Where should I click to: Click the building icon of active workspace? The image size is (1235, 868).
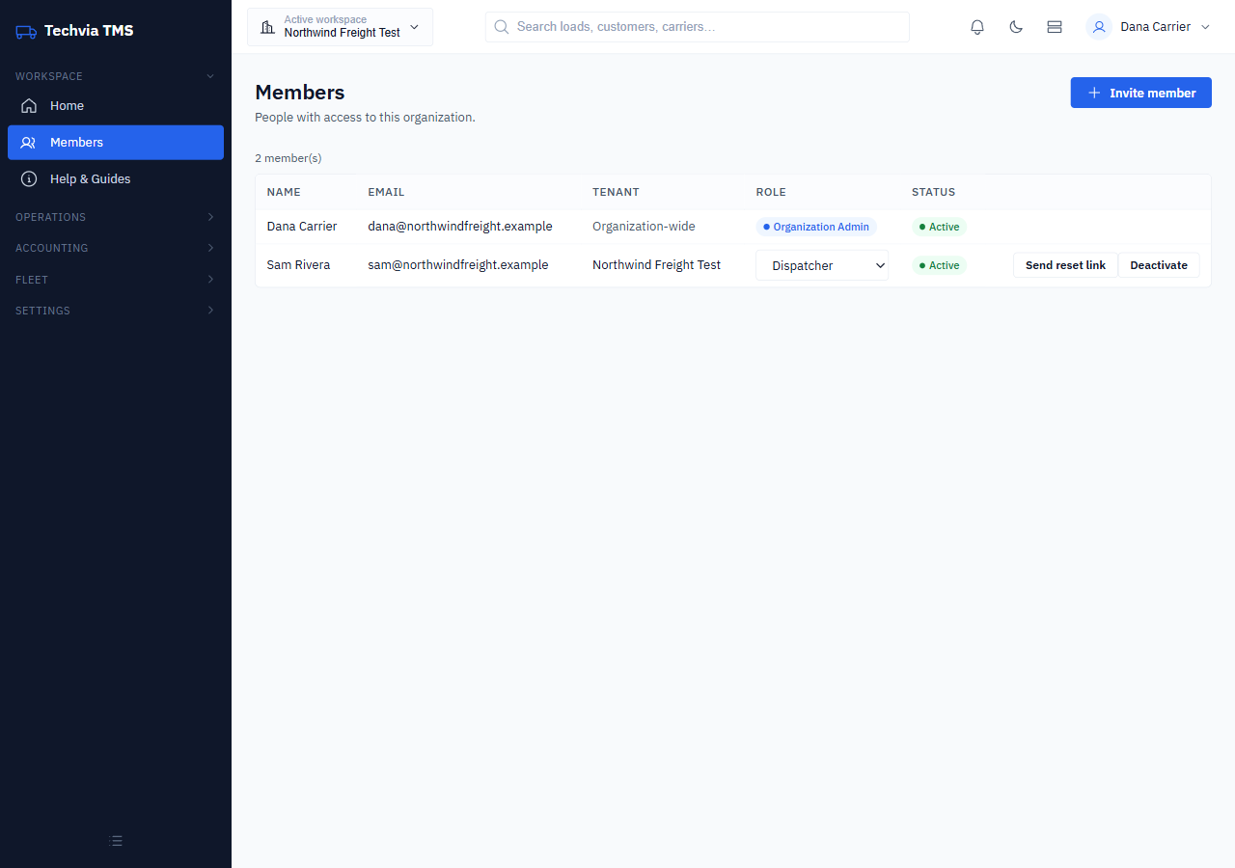[267, 27]
